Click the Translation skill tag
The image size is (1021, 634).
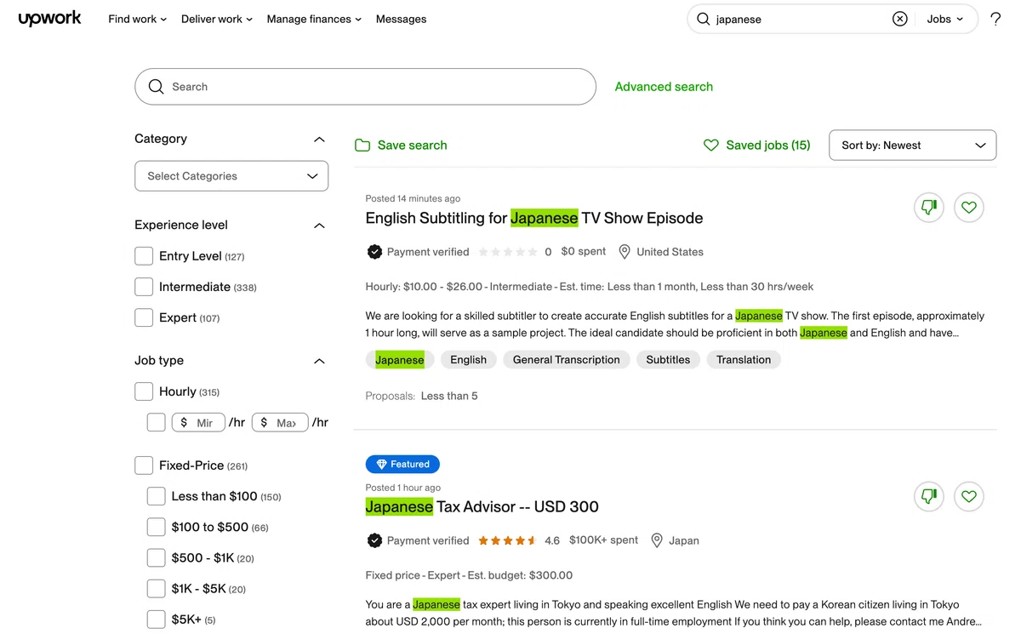click(744, 360)
